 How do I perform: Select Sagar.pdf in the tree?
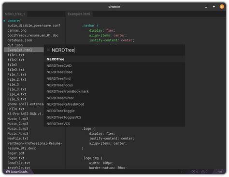pos(16,153)
